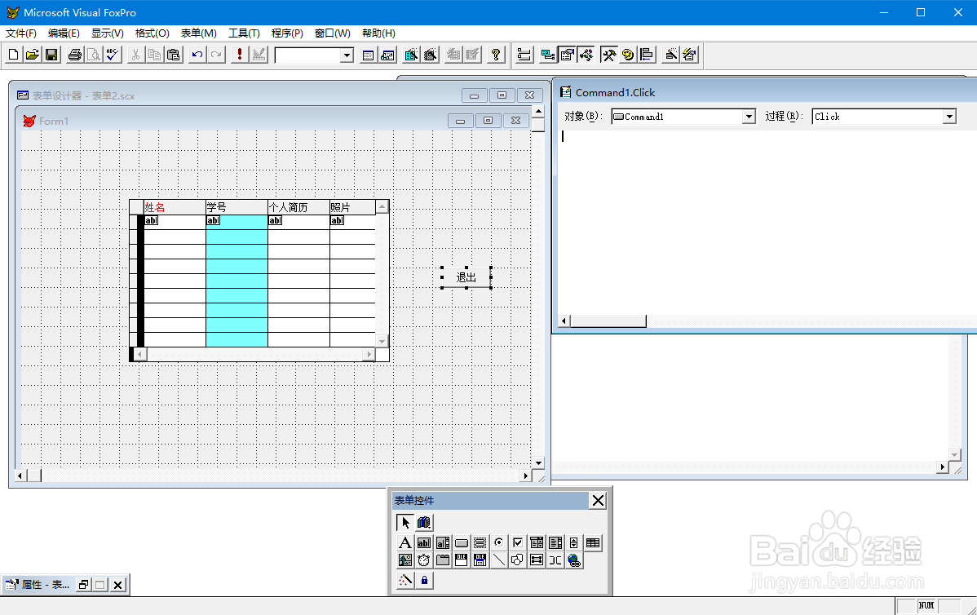977x615 pixels.
Task: Select the ActiveX OLE Container control tool
Action: point(461,560)
